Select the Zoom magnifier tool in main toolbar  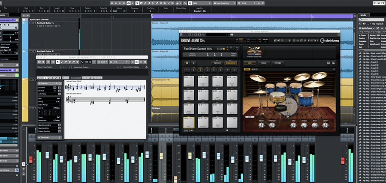165,3
